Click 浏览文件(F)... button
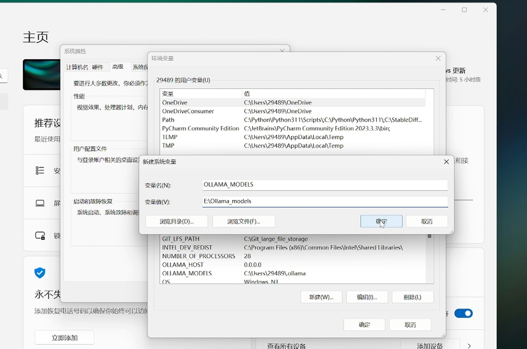Viewport: 527px width, 349px height. coord(243,221)
